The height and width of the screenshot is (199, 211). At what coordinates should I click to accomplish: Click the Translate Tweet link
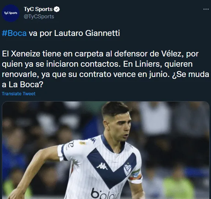19,94
